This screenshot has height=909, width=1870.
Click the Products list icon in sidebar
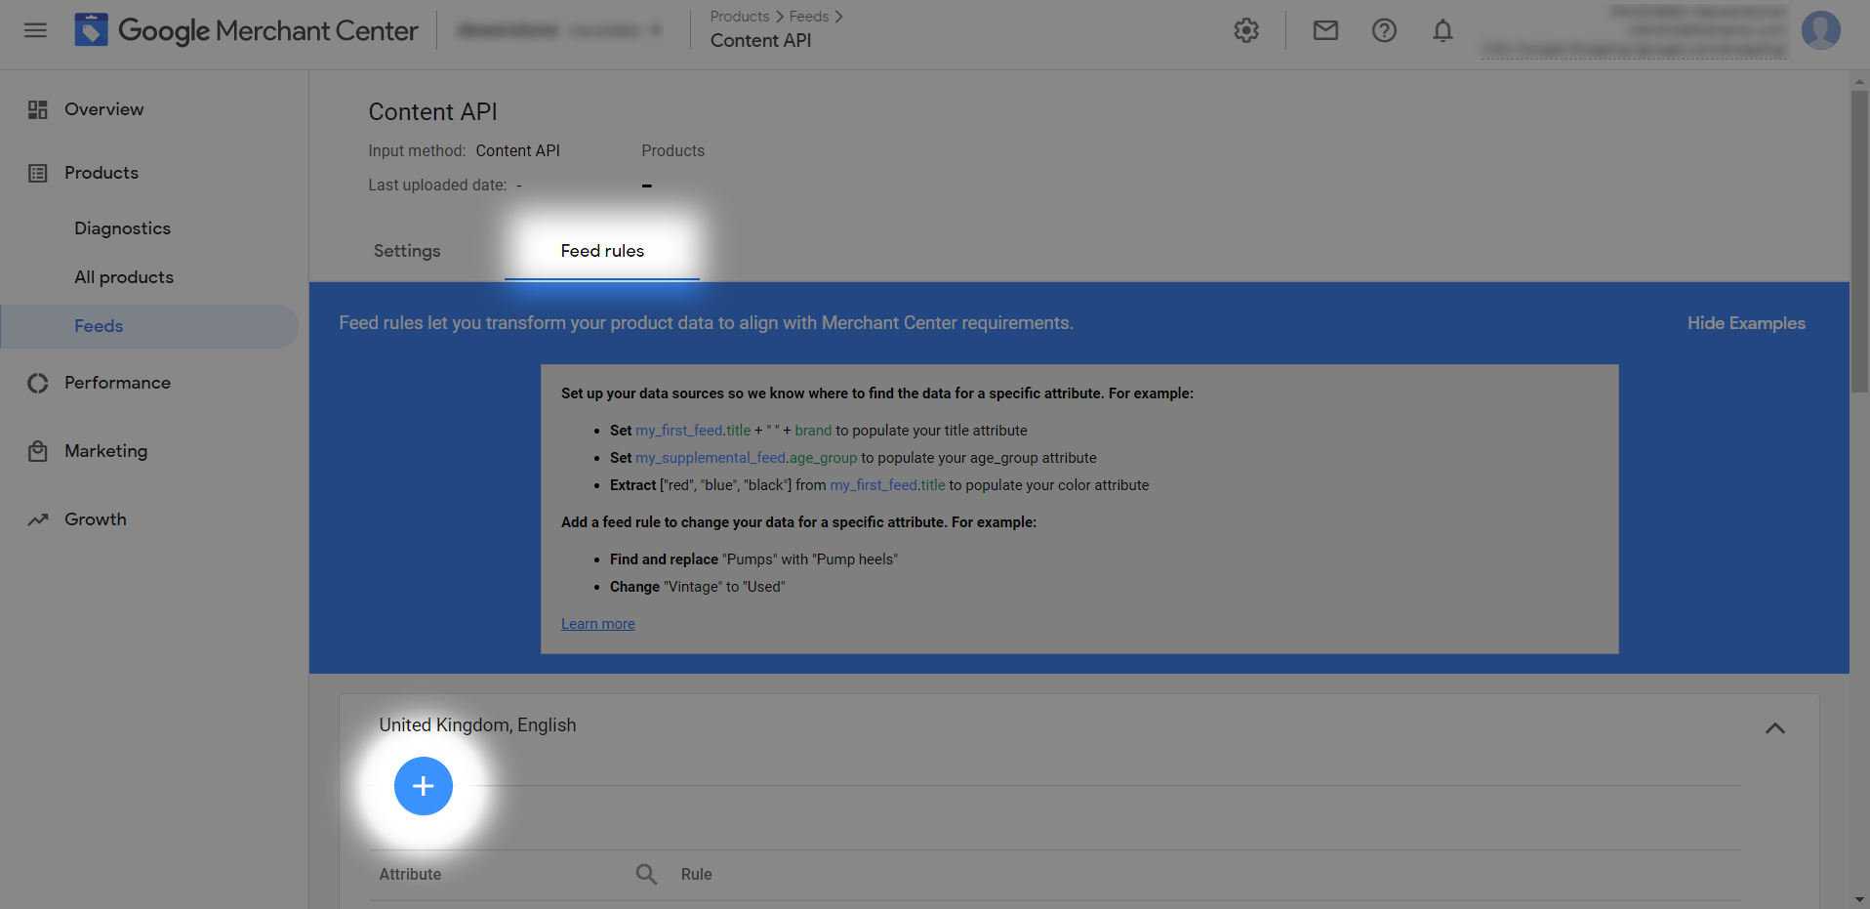38,173
